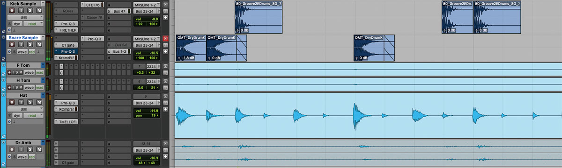This screenshot has width=562, height=168.
Task: Mute the Dr Amb track
Action: (x=39, y=149)
